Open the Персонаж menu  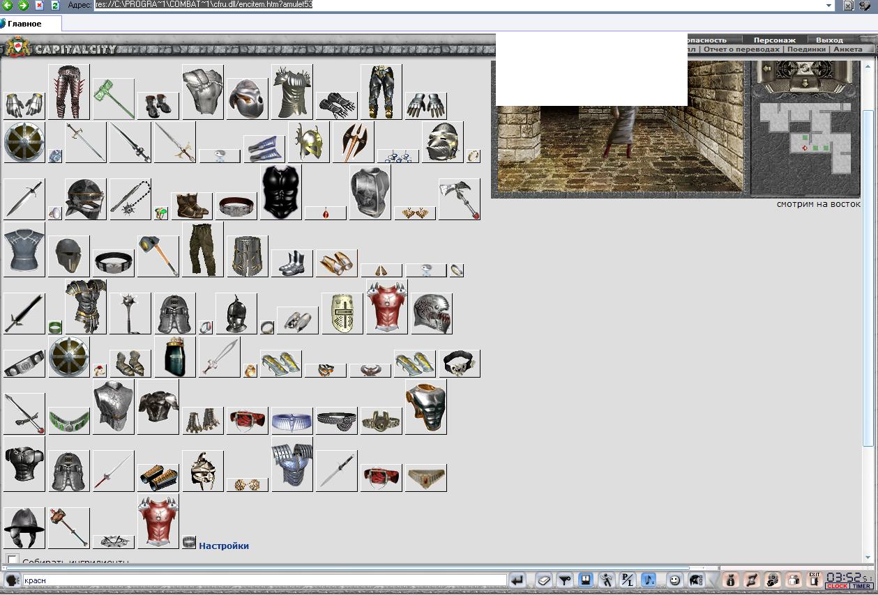pyautogui.click(x=774, y=40)
